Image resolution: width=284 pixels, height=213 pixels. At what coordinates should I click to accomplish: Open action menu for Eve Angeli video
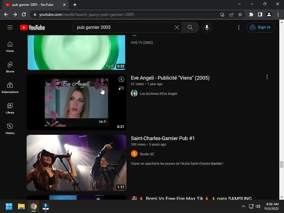click(x=267, y=77)
